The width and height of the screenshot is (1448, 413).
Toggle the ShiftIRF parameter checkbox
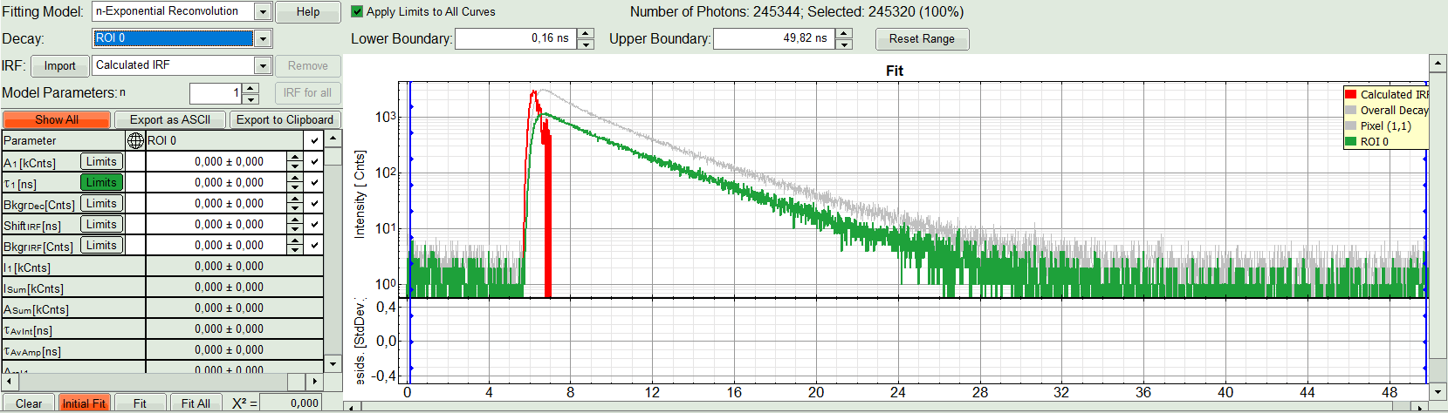click(314, 225)
